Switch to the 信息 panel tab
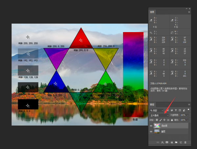This screenshot has width=197, height=149. tap(152, 12)
